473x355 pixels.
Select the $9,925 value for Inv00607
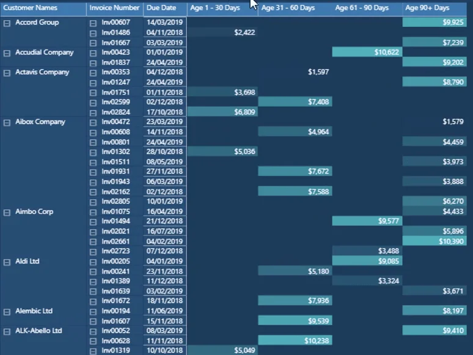[434, 22]
